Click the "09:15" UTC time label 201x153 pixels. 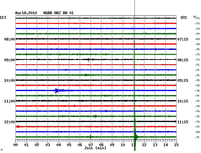coord(183,81)
